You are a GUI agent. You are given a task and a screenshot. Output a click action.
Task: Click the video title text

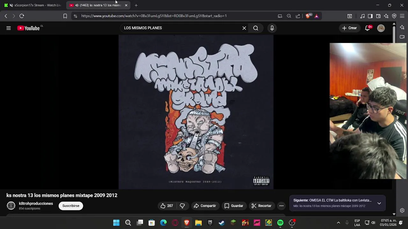pos(62,195)
